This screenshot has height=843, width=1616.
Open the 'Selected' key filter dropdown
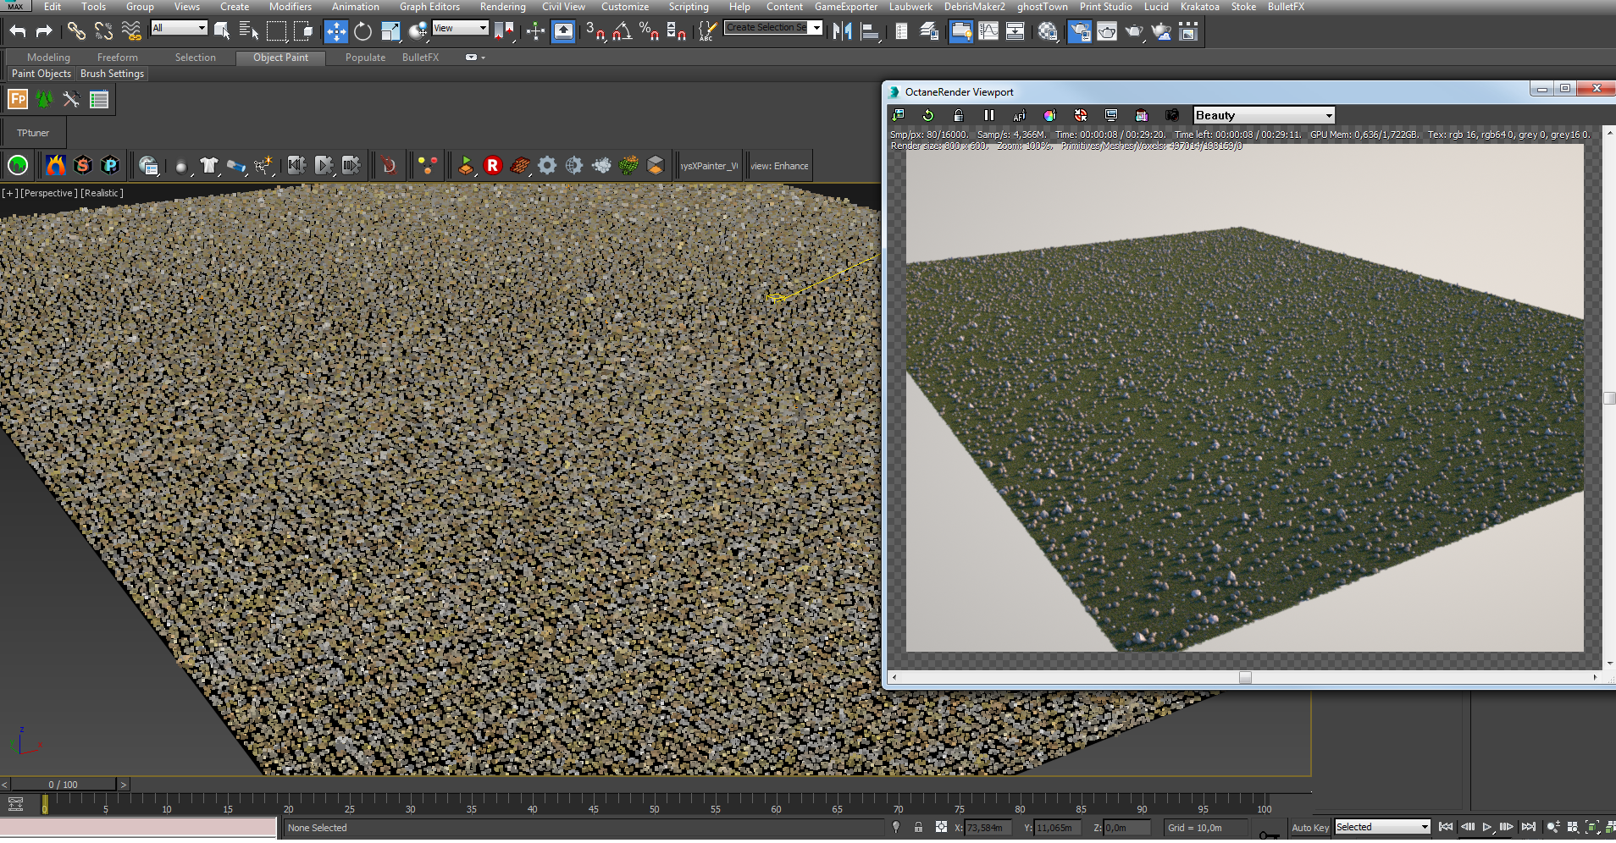1382,827
